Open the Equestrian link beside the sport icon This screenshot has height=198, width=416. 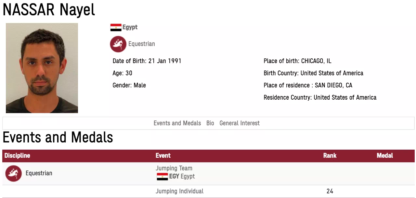pyautogui.click(x=142, y=44)
